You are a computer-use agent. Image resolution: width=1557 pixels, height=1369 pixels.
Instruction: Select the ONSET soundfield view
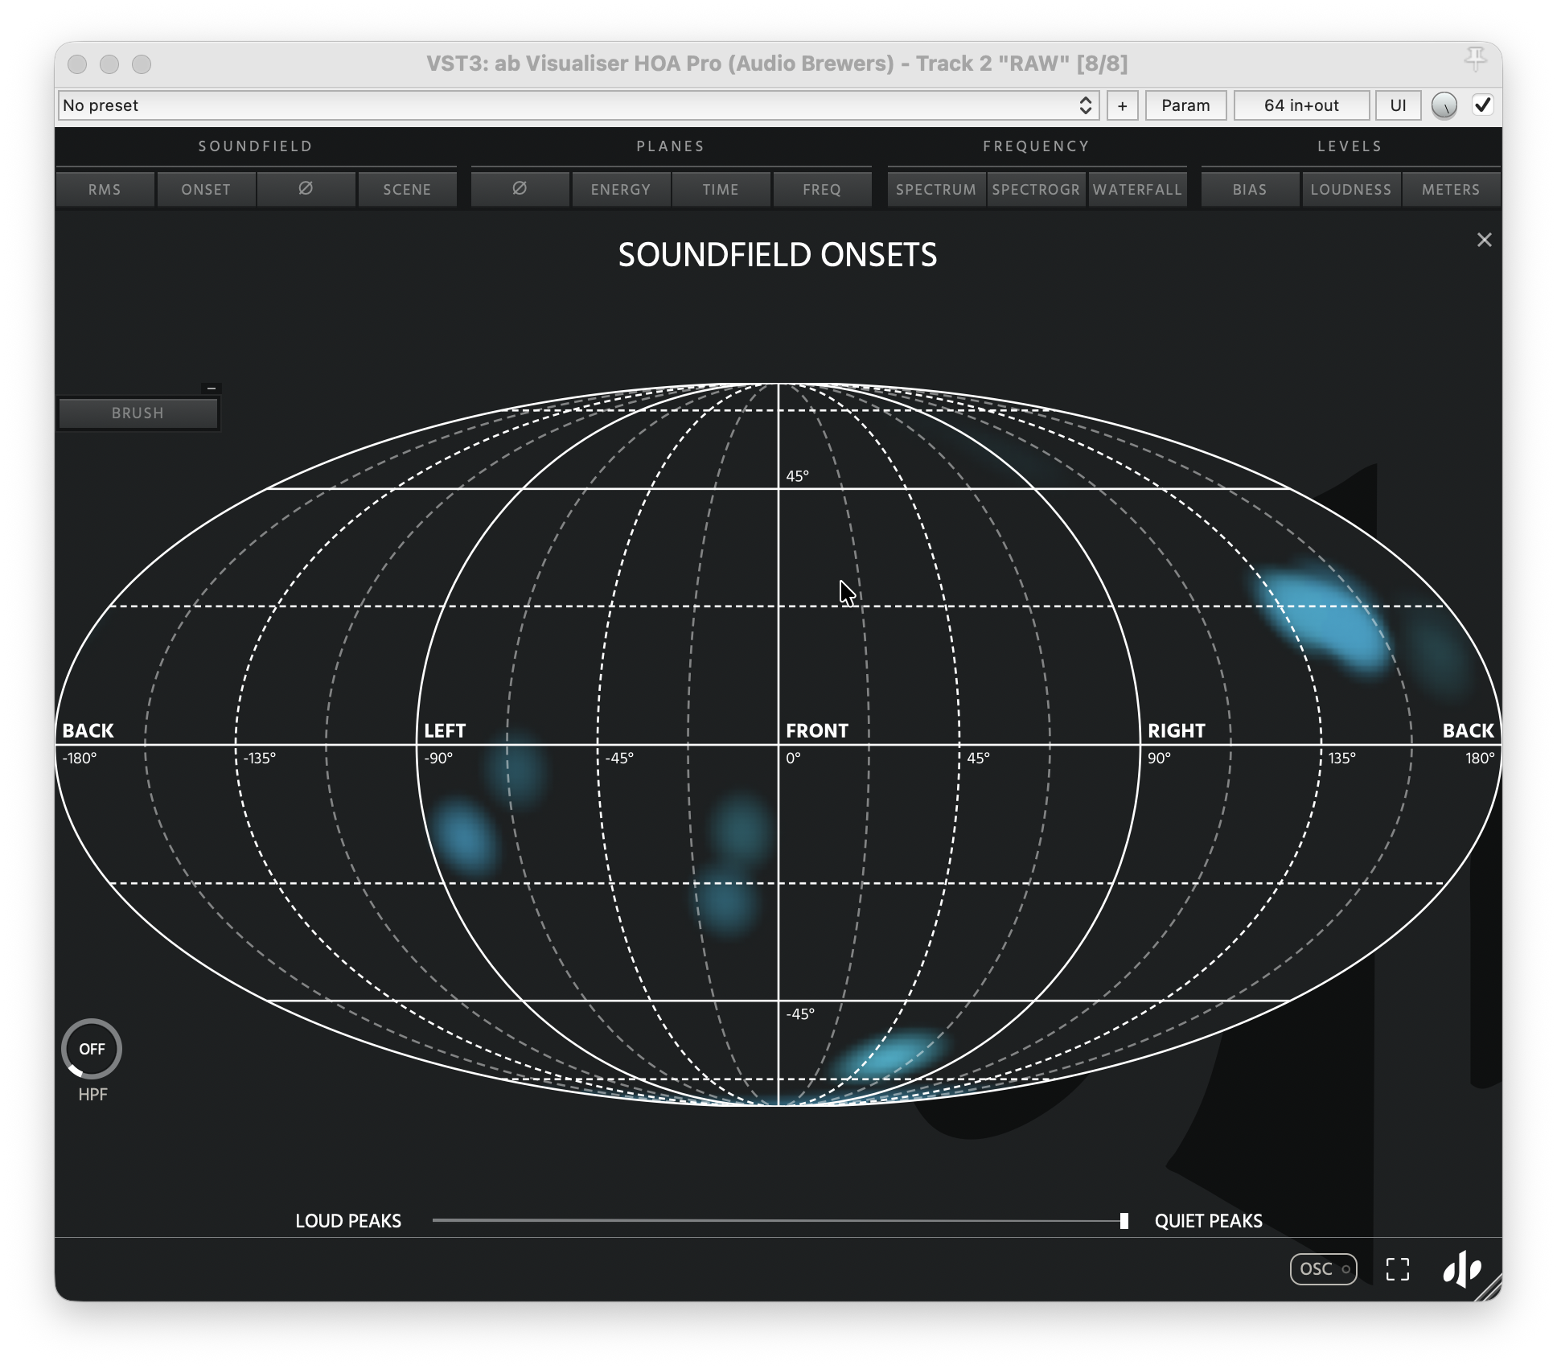[x=206, y=189]
